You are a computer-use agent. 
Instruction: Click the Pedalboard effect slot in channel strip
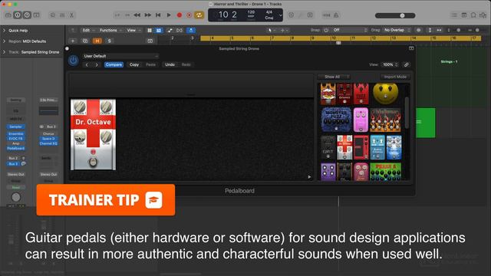pyautogui.click(x=15, y=148)
